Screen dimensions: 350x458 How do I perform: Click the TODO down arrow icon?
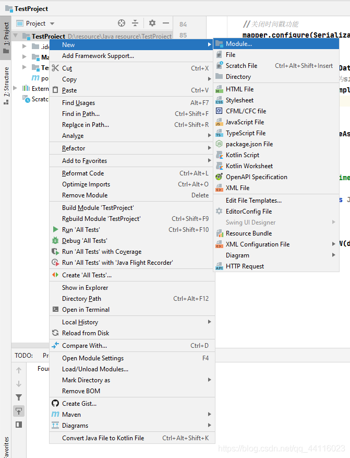(19, 384)
